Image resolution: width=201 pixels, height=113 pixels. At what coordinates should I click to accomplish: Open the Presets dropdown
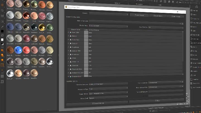(x=109, y=13)
